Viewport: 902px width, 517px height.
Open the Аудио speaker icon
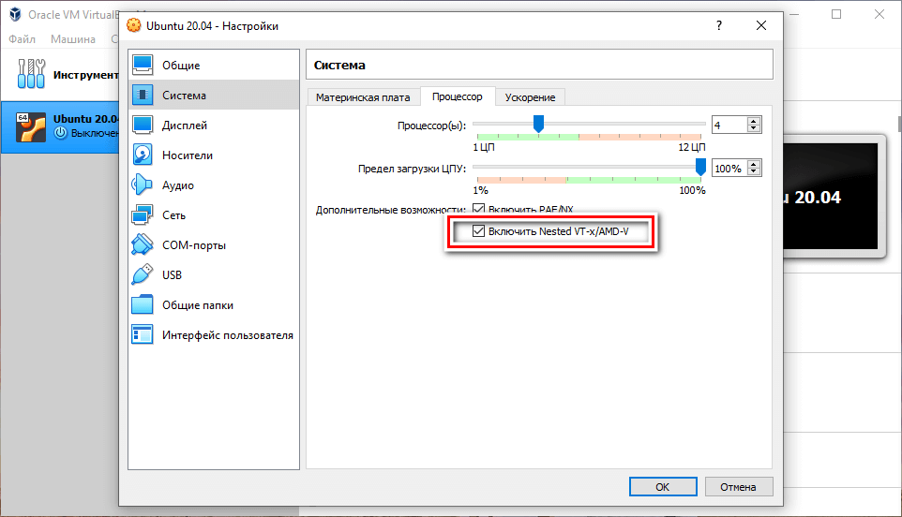coord(143,185)
